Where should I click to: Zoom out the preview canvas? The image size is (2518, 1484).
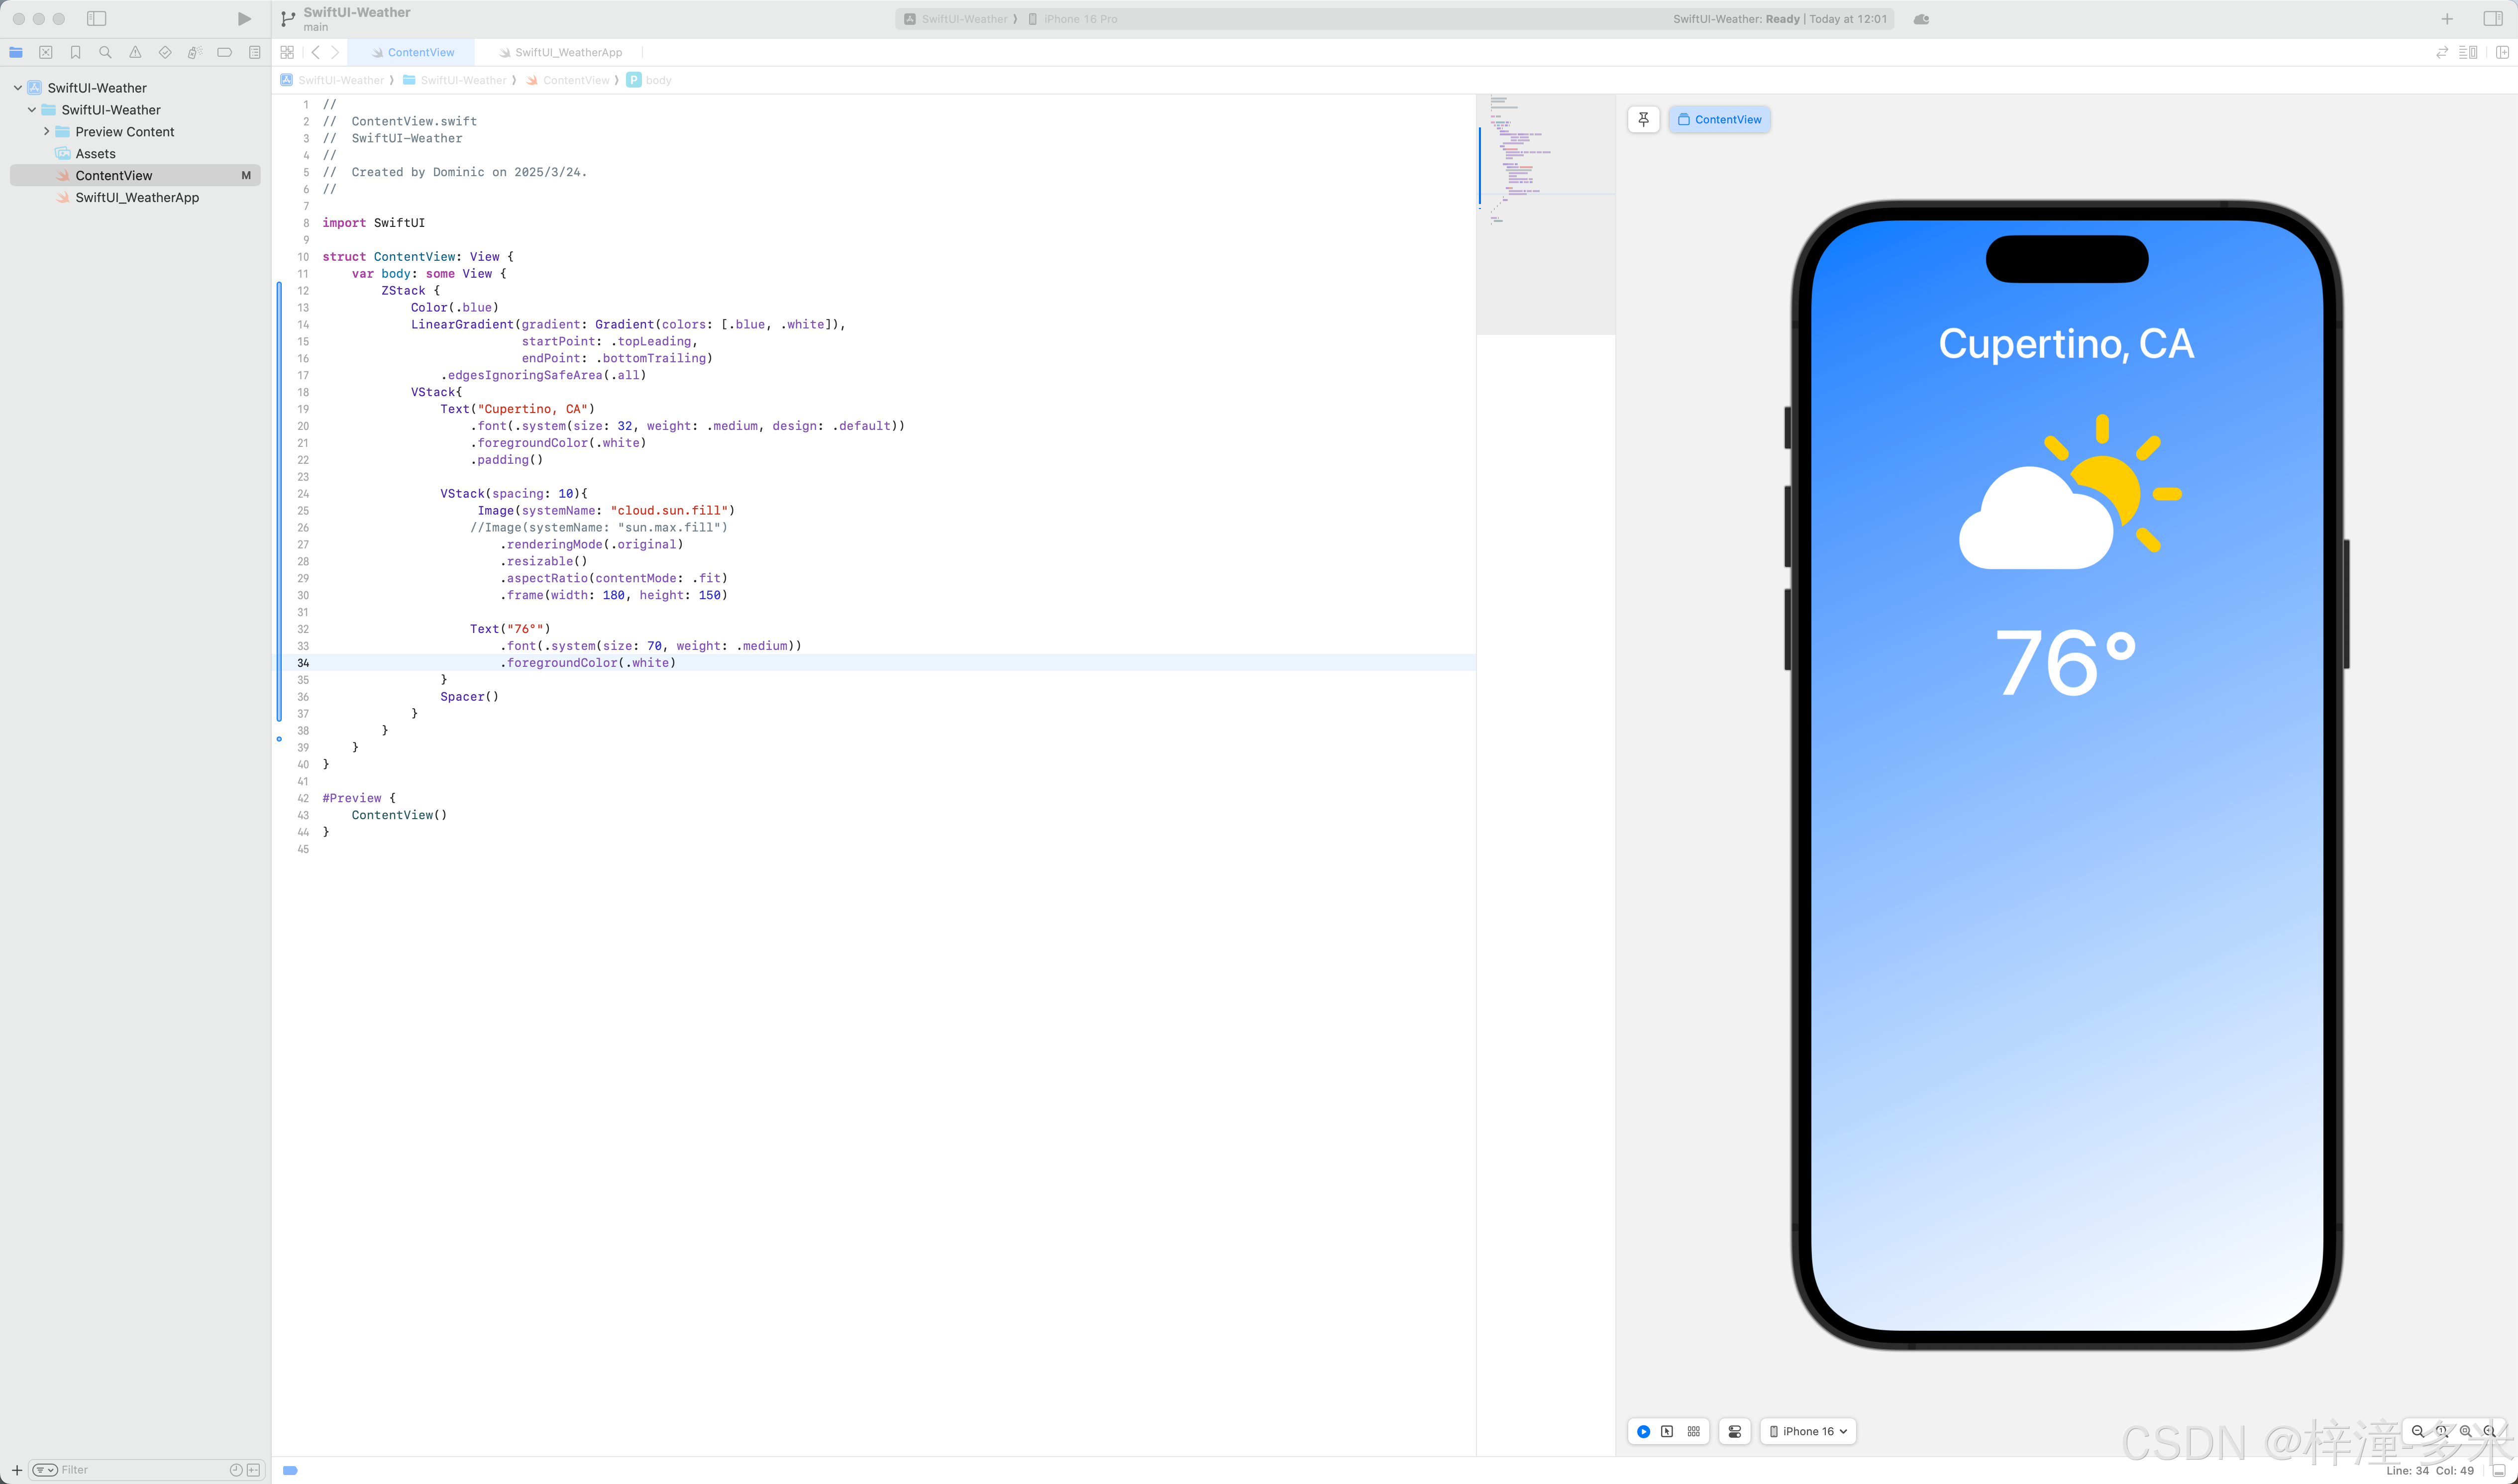click(2417, 1431)
